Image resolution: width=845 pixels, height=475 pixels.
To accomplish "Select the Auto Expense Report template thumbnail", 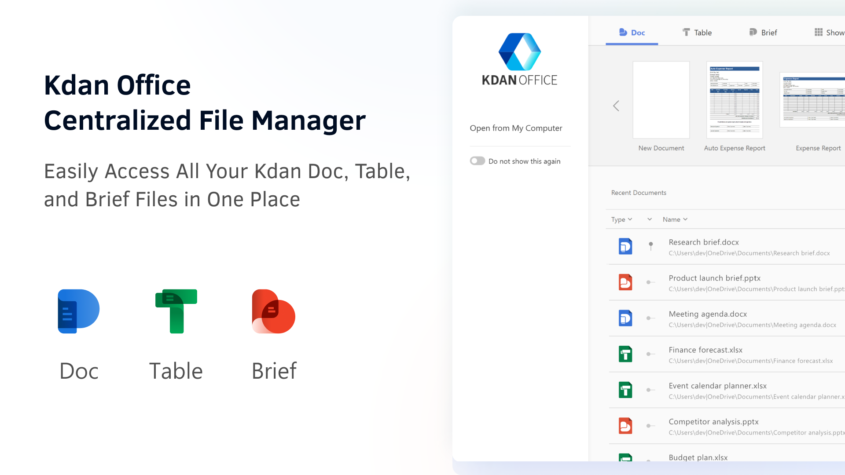I will click(734, 100).
